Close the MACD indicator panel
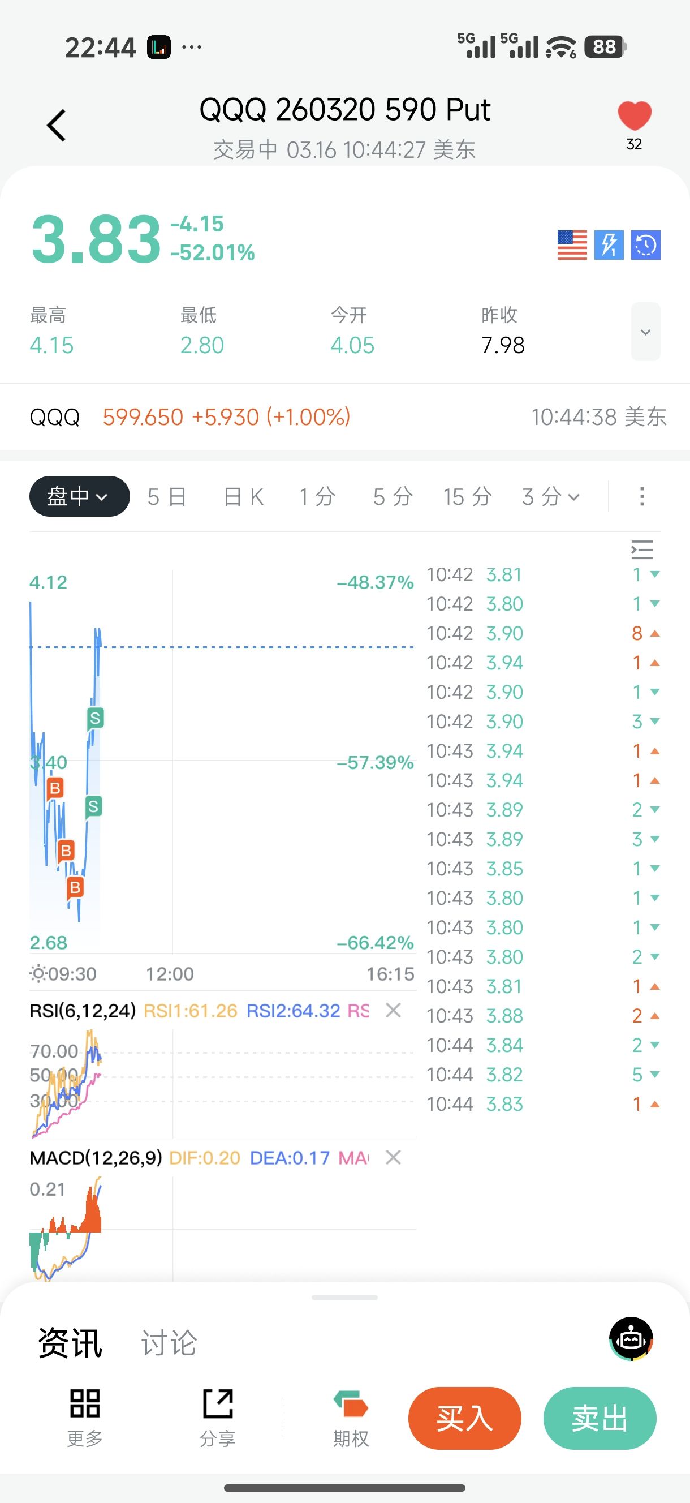 [394, 1158]
